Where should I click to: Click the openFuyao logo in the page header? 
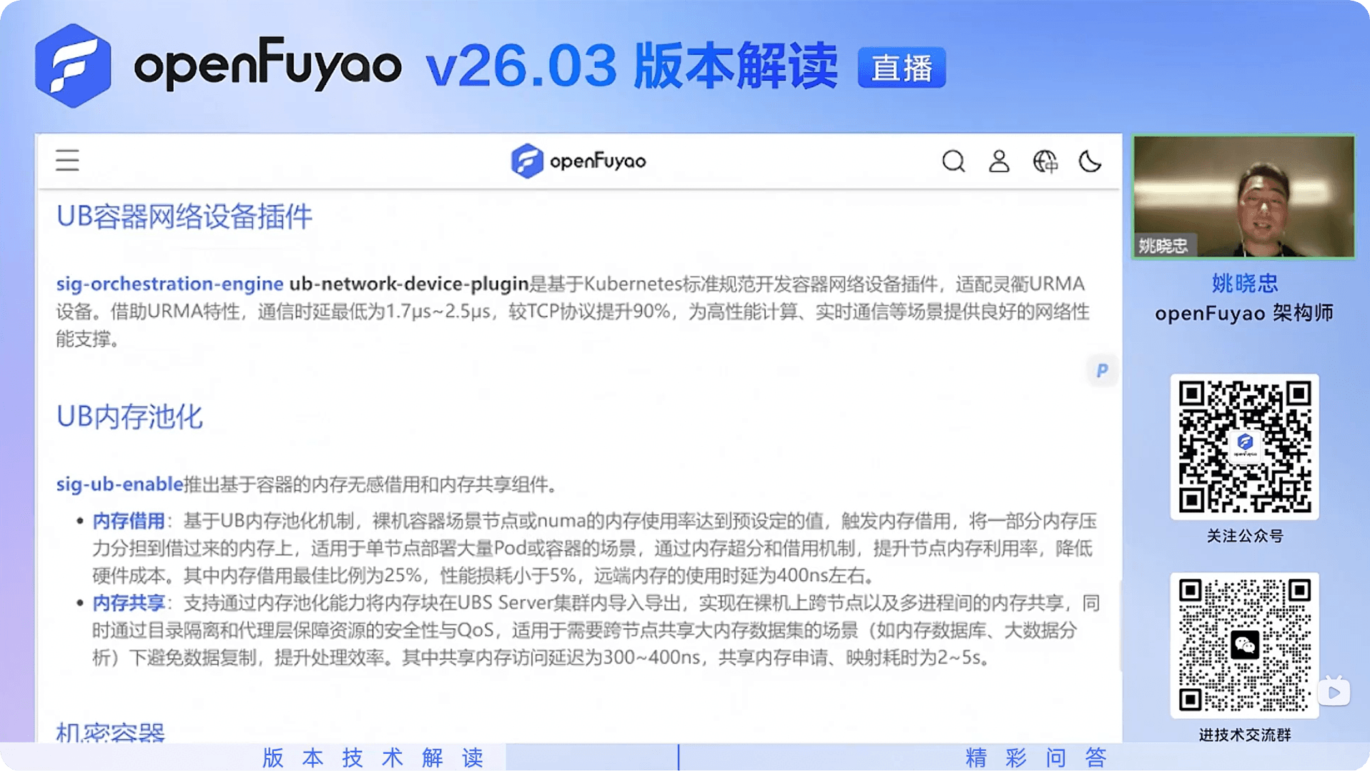point(578,161)
